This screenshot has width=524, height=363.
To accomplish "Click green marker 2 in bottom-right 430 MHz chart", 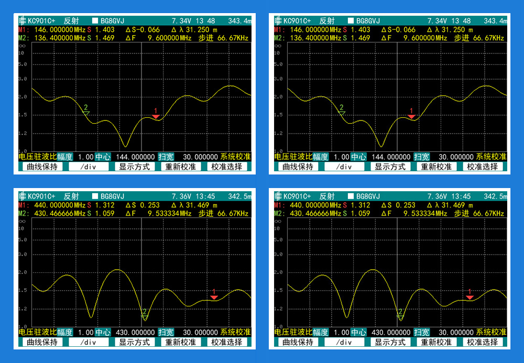I will coord(401,316).
